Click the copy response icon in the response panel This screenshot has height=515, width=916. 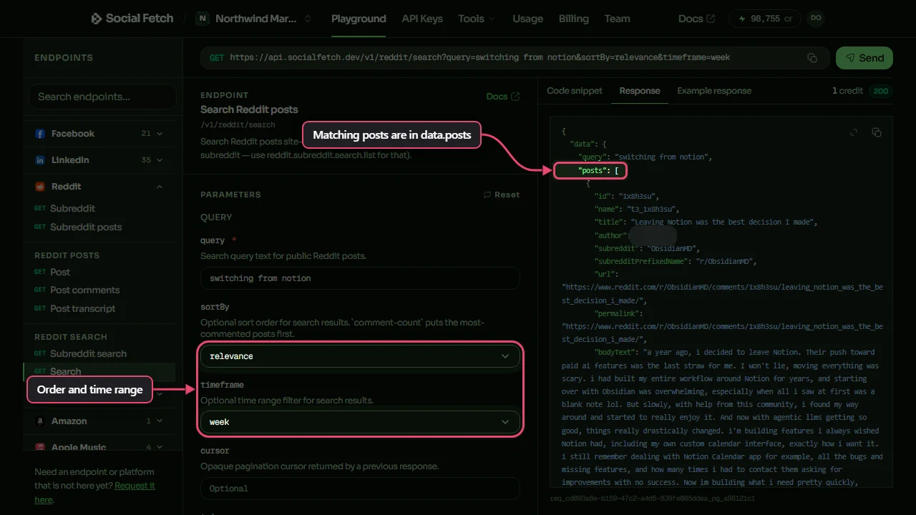[877, 132]
